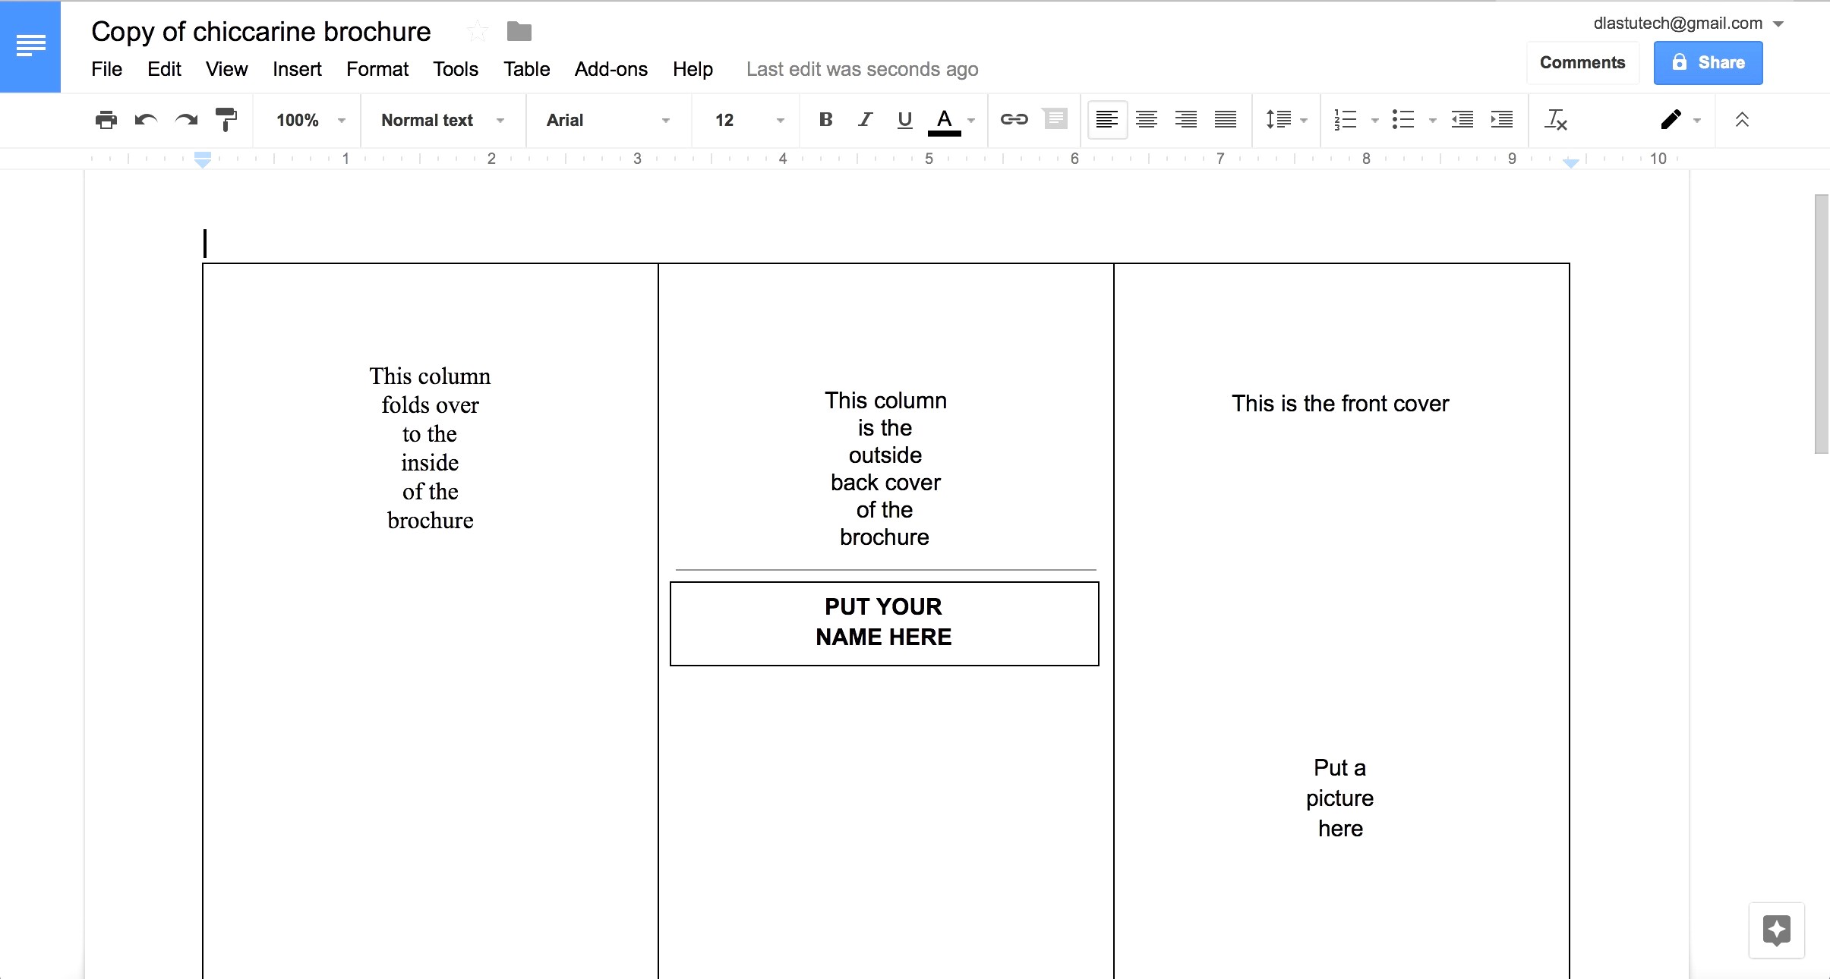1830x979 pixels.
Task: Open the text color picker
Action: click(943, 120)
